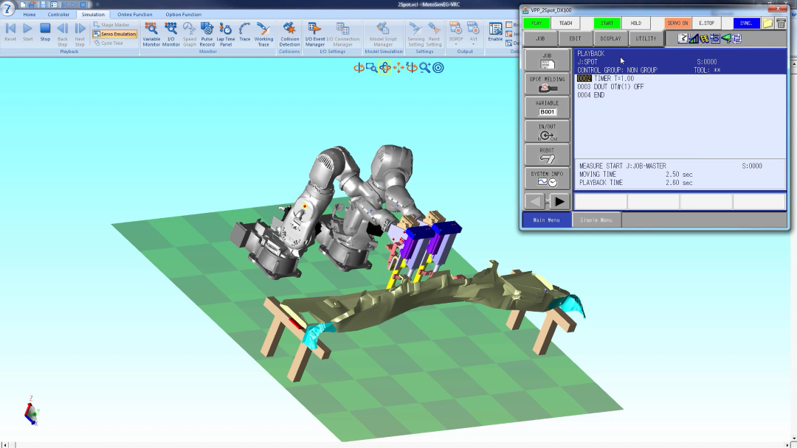Toggle Servo Emulation mode
This screenshot has width=797, height=448.
(x=114, y=34)
